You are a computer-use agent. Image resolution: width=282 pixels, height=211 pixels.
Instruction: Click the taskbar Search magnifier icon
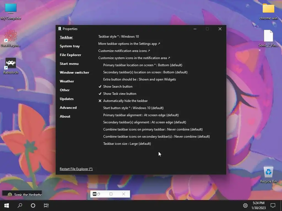[x=20, y=206]
